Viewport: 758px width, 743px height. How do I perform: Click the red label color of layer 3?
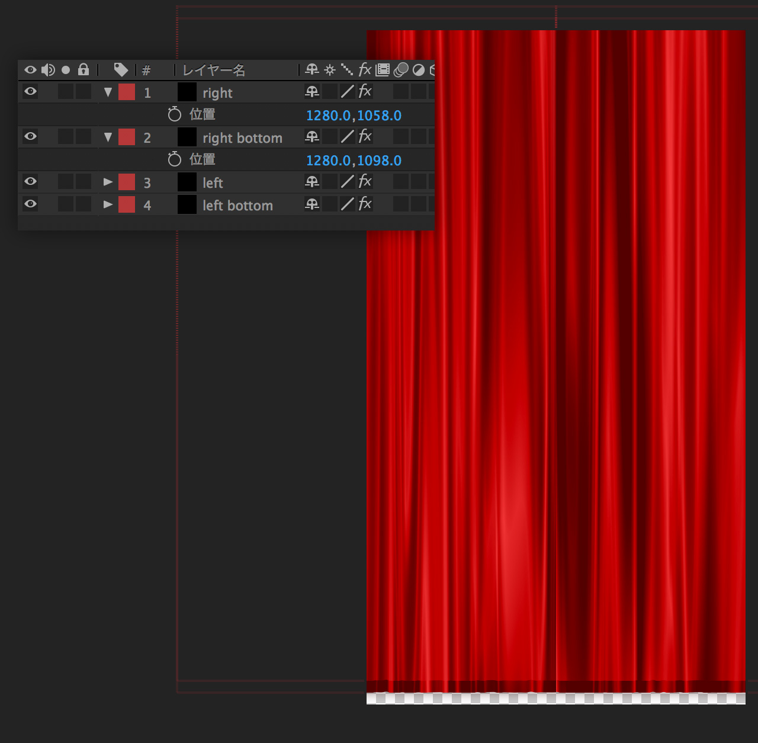[x=127, y=182]
